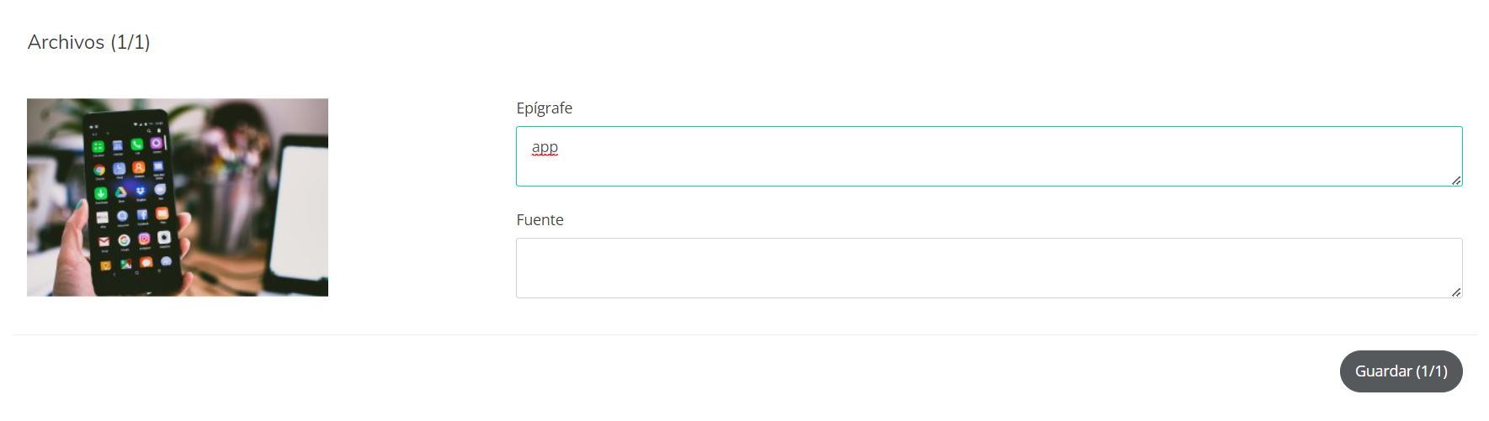
Task: Click the underlined word "app" in Epígrafe
Action: [545, 148]
